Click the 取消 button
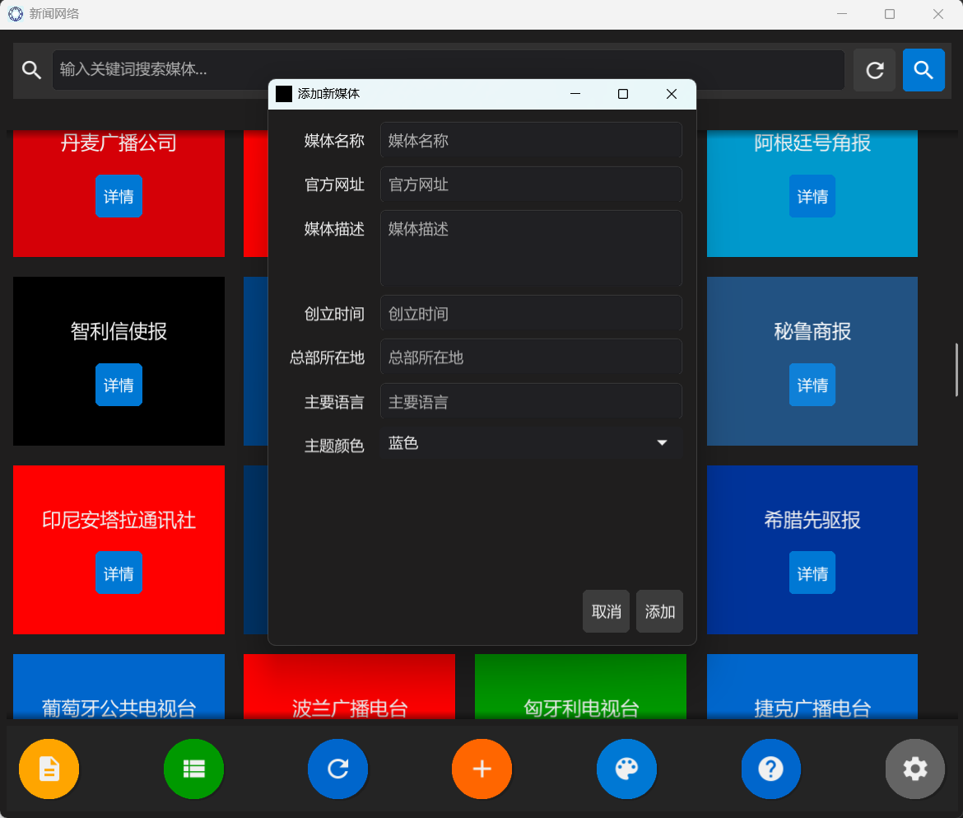This screenshot has width=963, height=818. click(606, 611)
